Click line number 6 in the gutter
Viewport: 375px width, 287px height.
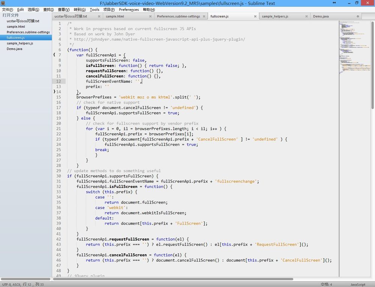pyautogui.click(x=60, y=50)
